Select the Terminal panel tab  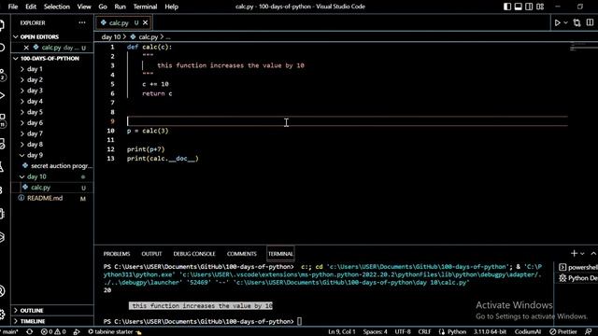[x=280, y=254]
